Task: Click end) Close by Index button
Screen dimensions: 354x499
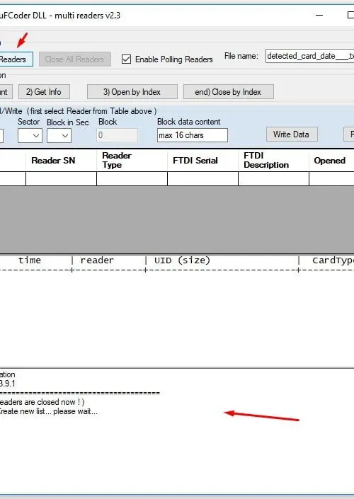Action: 228,92
